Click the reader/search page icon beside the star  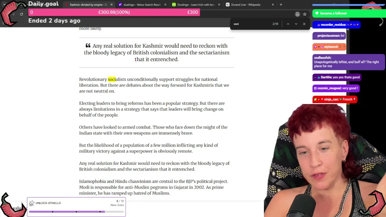pos(297,14)
